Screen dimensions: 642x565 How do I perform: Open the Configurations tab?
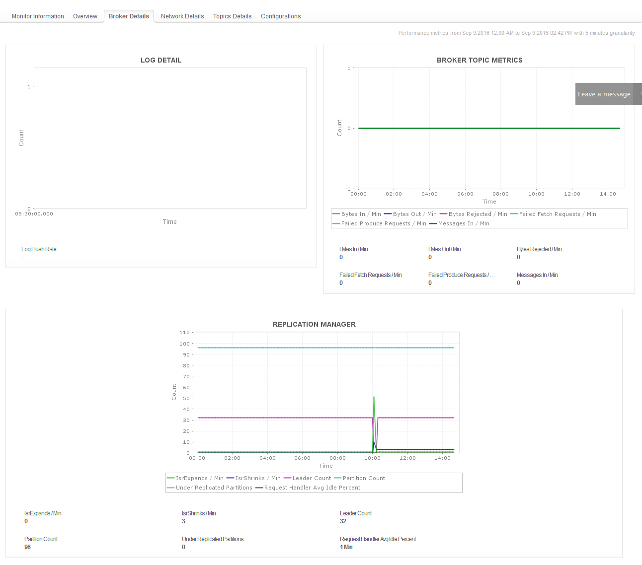click(281, 16)
